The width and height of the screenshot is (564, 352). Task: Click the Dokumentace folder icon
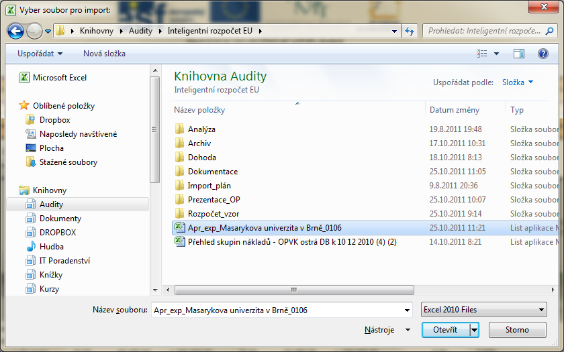click(x=179, y=172)
